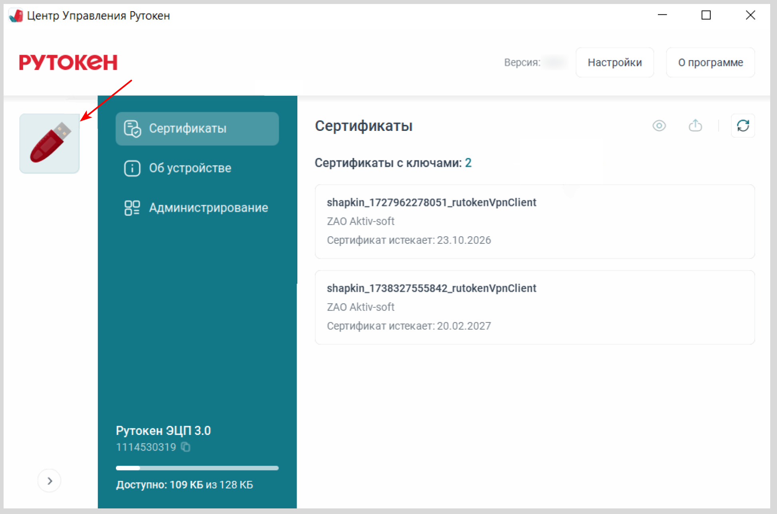Copy the serial number 1114530319

click(x=185, y=447)
